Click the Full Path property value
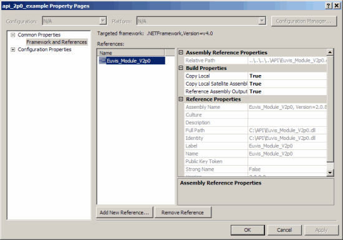The width and height of the screenshot is (343, 240). (x=287, y=131)
